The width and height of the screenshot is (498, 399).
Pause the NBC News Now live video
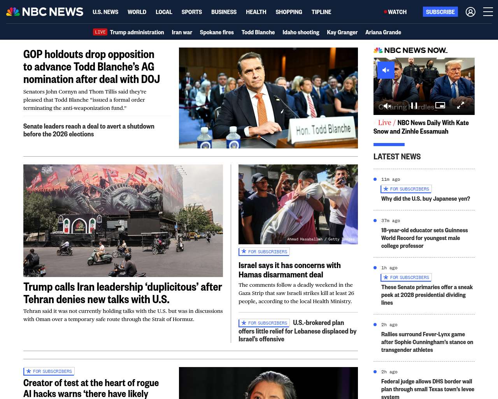[414, 106]
